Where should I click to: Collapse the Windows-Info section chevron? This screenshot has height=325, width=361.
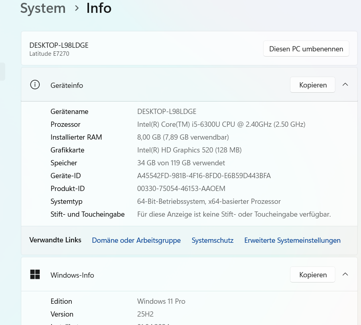[345, 274]
